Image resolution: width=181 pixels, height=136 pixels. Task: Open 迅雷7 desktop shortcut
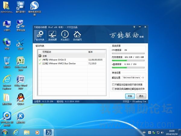(21, 44)
